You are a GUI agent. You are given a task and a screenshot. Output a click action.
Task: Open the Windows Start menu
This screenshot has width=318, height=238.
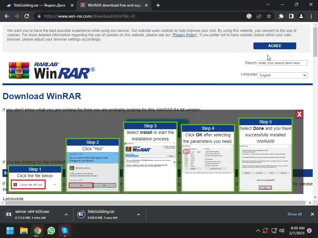(x=10, y=231)
